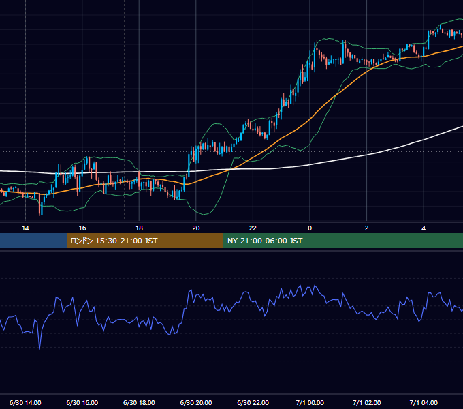Click the 6/30 22:00 timestamp label
This screenshot has height=409, width=463.
coord(253,402)
